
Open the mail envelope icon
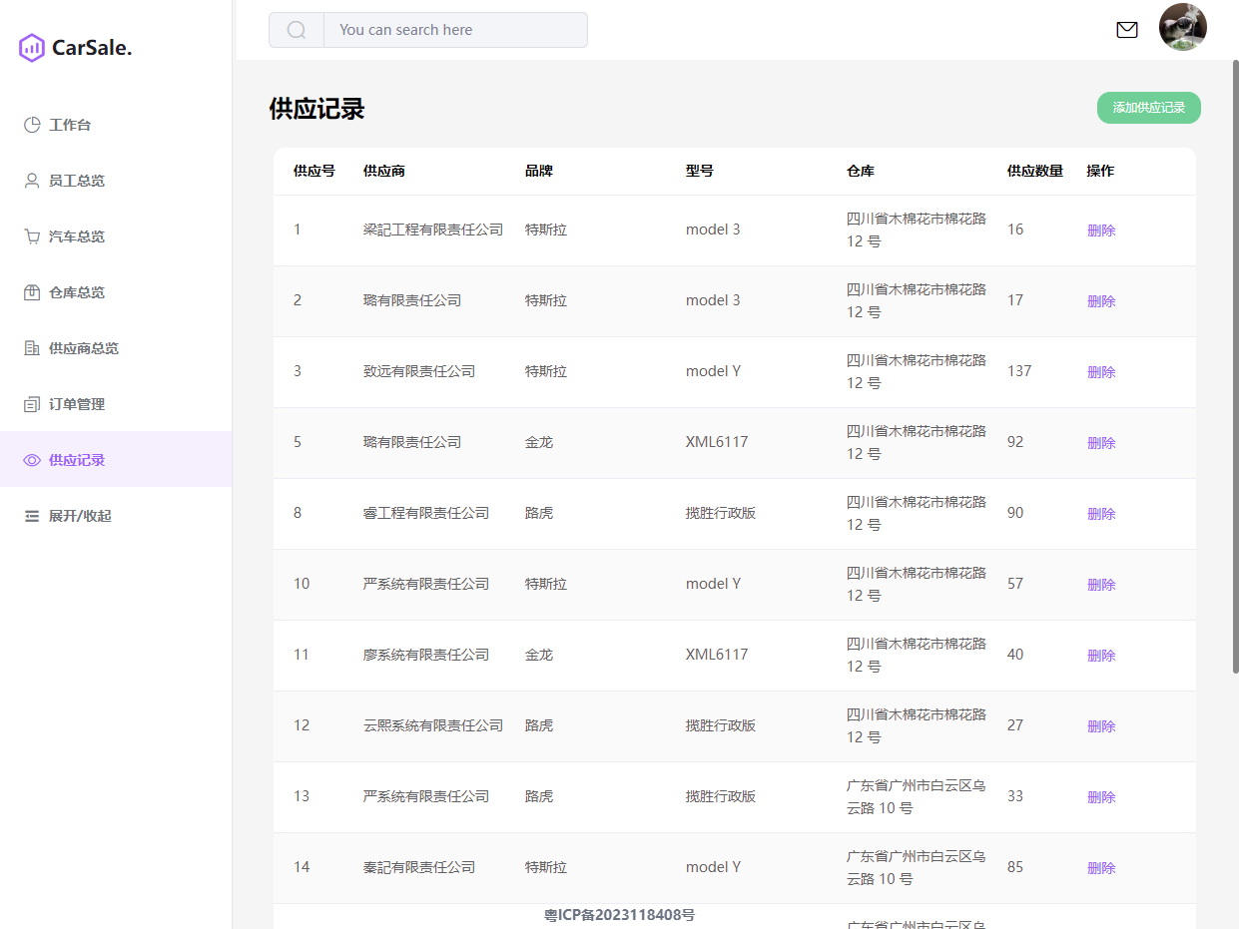[x=1127, y=30]
